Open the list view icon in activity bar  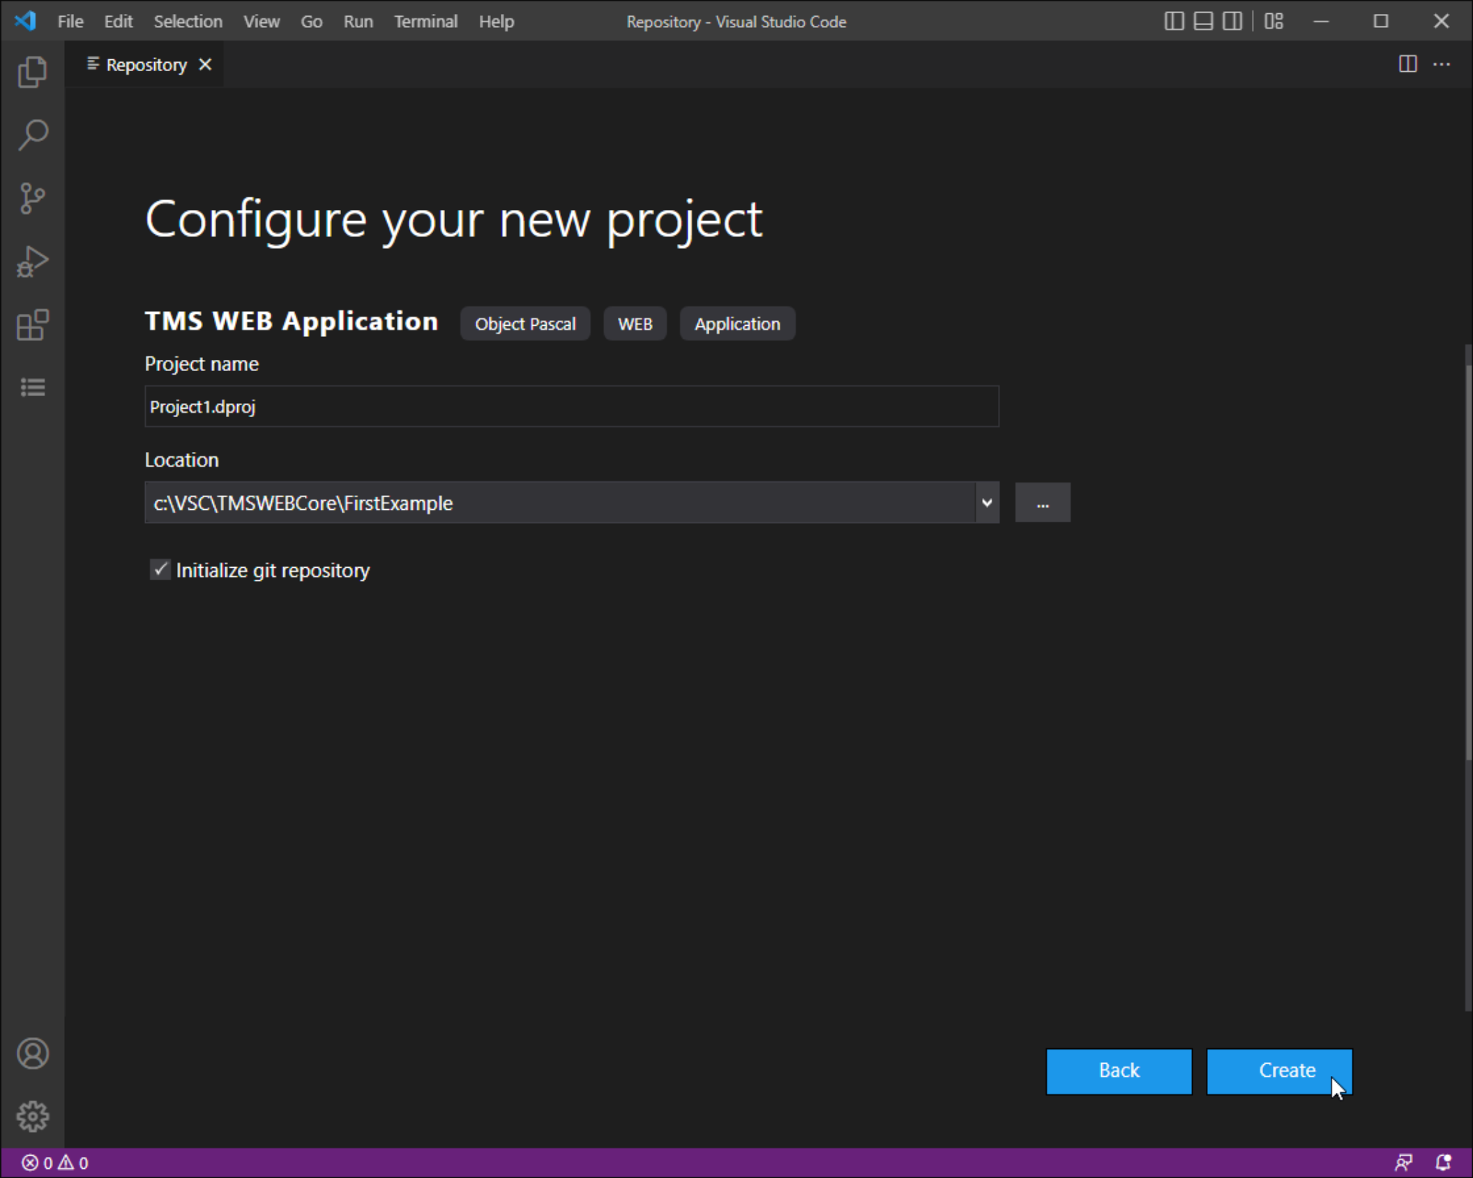click(x=33, y=387)
